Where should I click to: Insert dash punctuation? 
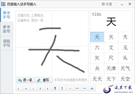85,88
